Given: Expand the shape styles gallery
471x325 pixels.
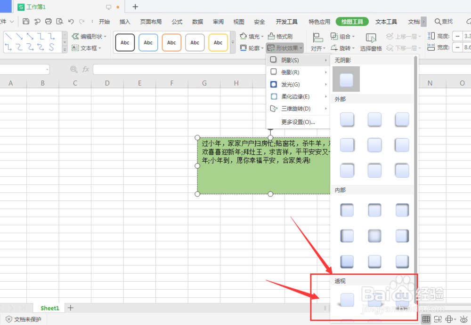Looking at the screenshot, I should click(x=233, y=42).
